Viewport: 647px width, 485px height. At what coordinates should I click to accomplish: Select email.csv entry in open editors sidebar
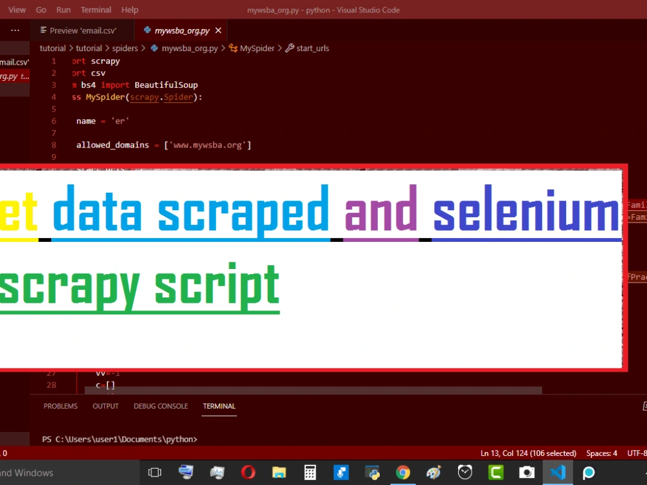pyautogui.click(x=14, y=62)
